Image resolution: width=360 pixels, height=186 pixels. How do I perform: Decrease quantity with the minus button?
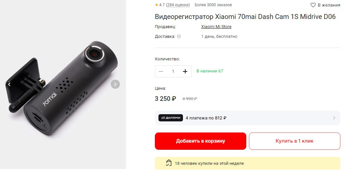point(161,71)
